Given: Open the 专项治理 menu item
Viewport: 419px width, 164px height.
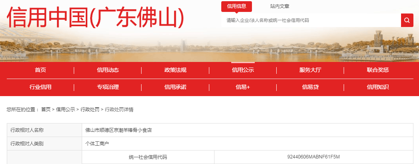Looking at the screenshot, I should click(x=108, y=87).
